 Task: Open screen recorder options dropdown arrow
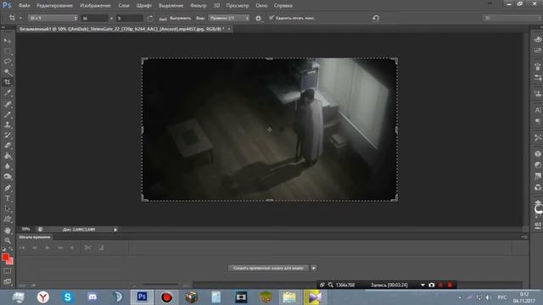click(x=423, y=285)
